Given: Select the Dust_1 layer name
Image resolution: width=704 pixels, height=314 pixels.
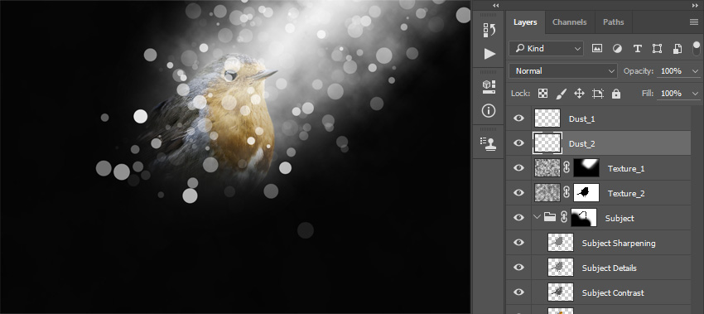Looking at the screenshot, I should click(x=581, y=119).
